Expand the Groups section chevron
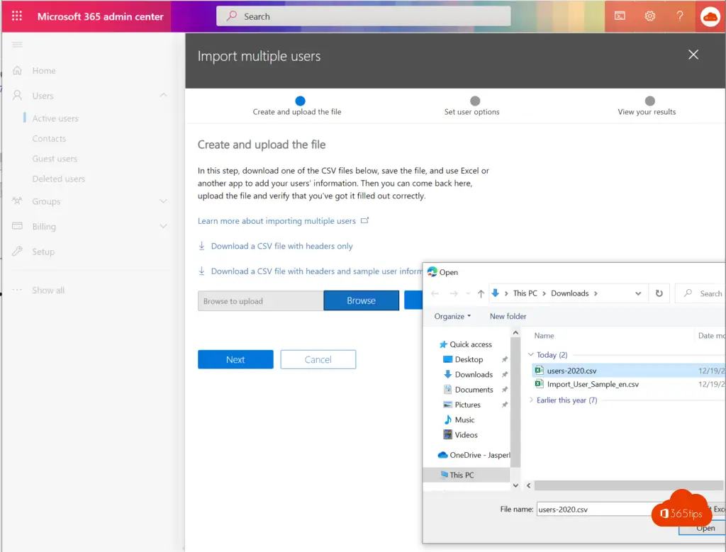The height and width of the screenshot is (552, 726). point(164,201)
